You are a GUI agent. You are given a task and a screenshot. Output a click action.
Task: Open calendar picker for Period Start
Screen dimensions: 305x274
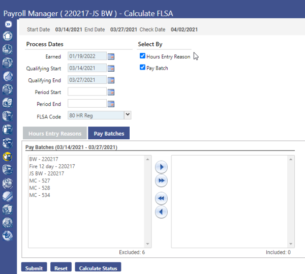point(111,92)
